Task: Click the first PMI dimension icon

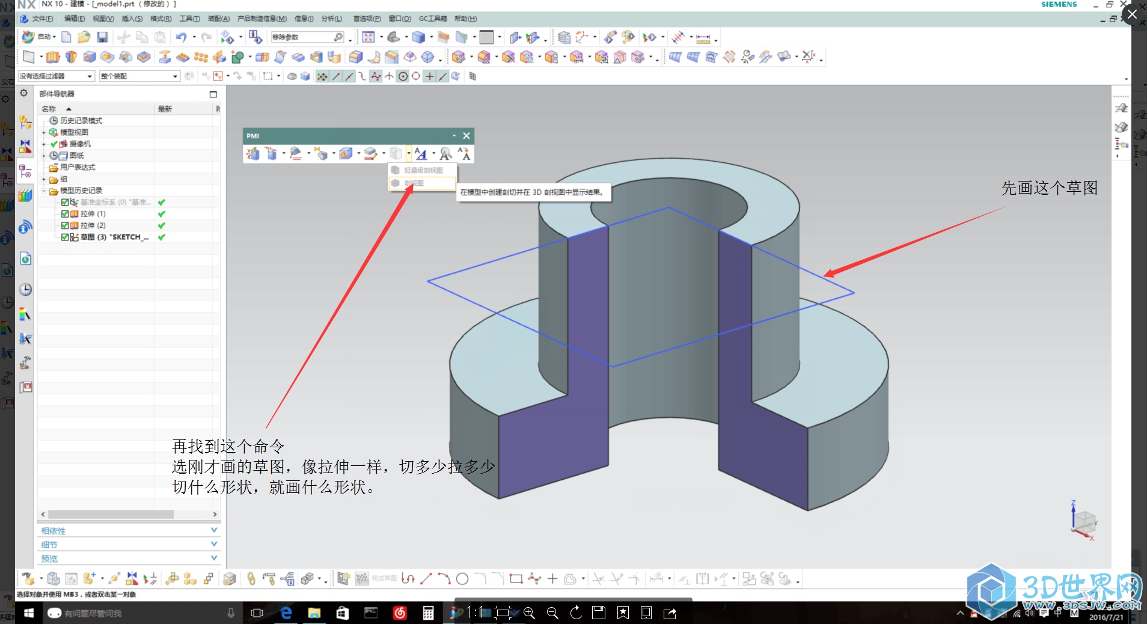Action: tap(252, 154)
